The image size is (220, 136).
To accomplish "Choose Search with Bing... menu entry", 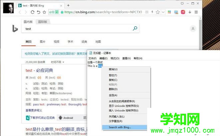I will click(x=124, y=127).
